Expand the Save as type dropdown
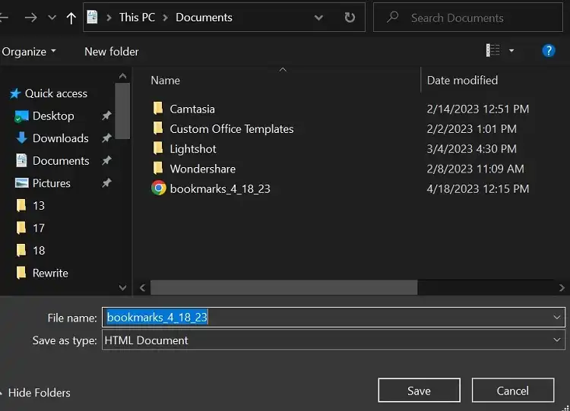This screenshot has width=570, height=411. (x=557, y=340)
